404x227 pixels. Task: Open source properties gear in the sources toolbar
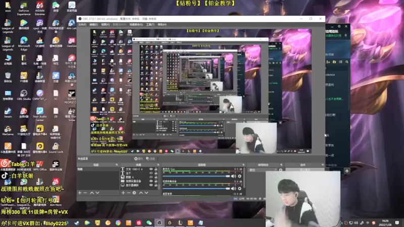[x=134, y=193]
